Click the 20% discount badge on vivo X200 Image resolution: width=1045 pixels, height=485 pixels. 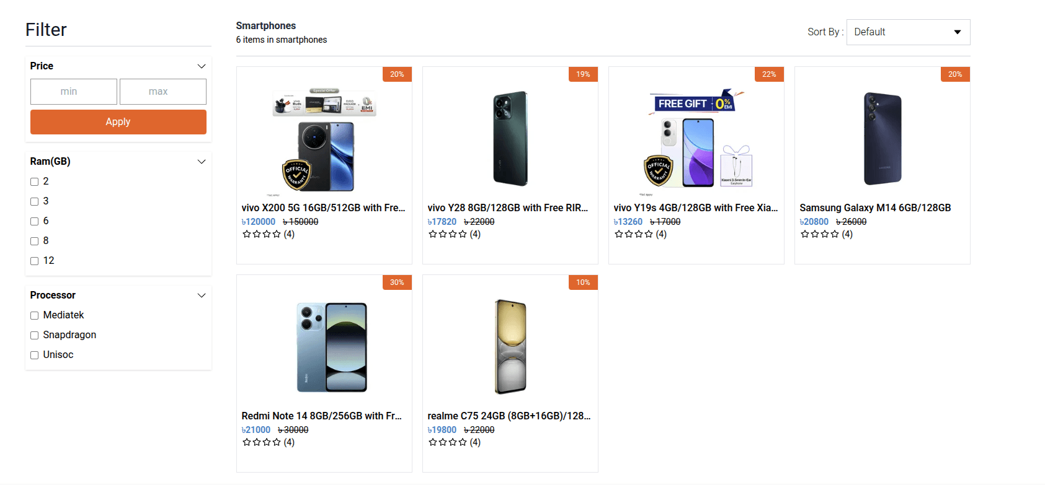[397, 74]
